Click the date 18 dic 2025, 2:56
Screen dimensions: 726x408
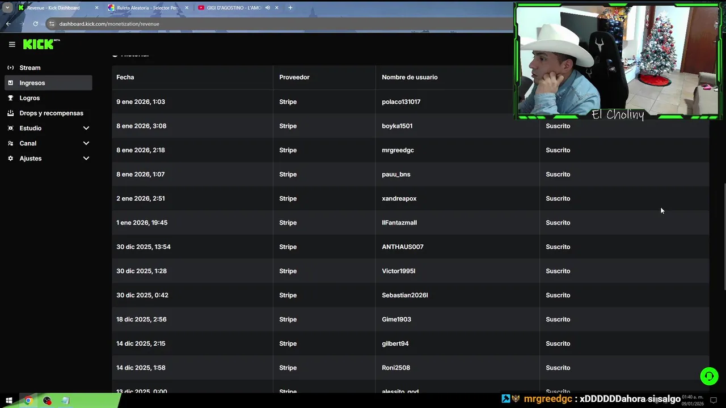(x=141, y=320)
